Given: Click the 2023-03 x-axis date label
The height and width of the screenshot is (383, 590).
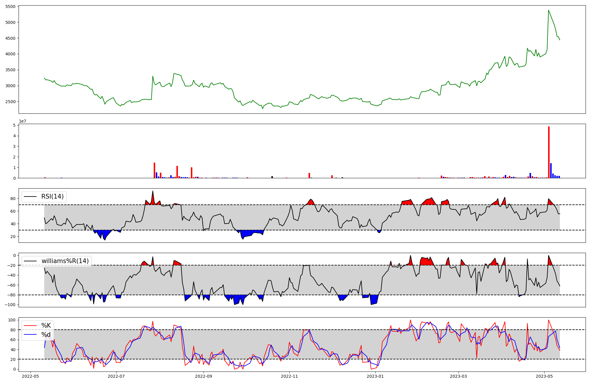Looking at the screenshot, I should tap(458, 376).
